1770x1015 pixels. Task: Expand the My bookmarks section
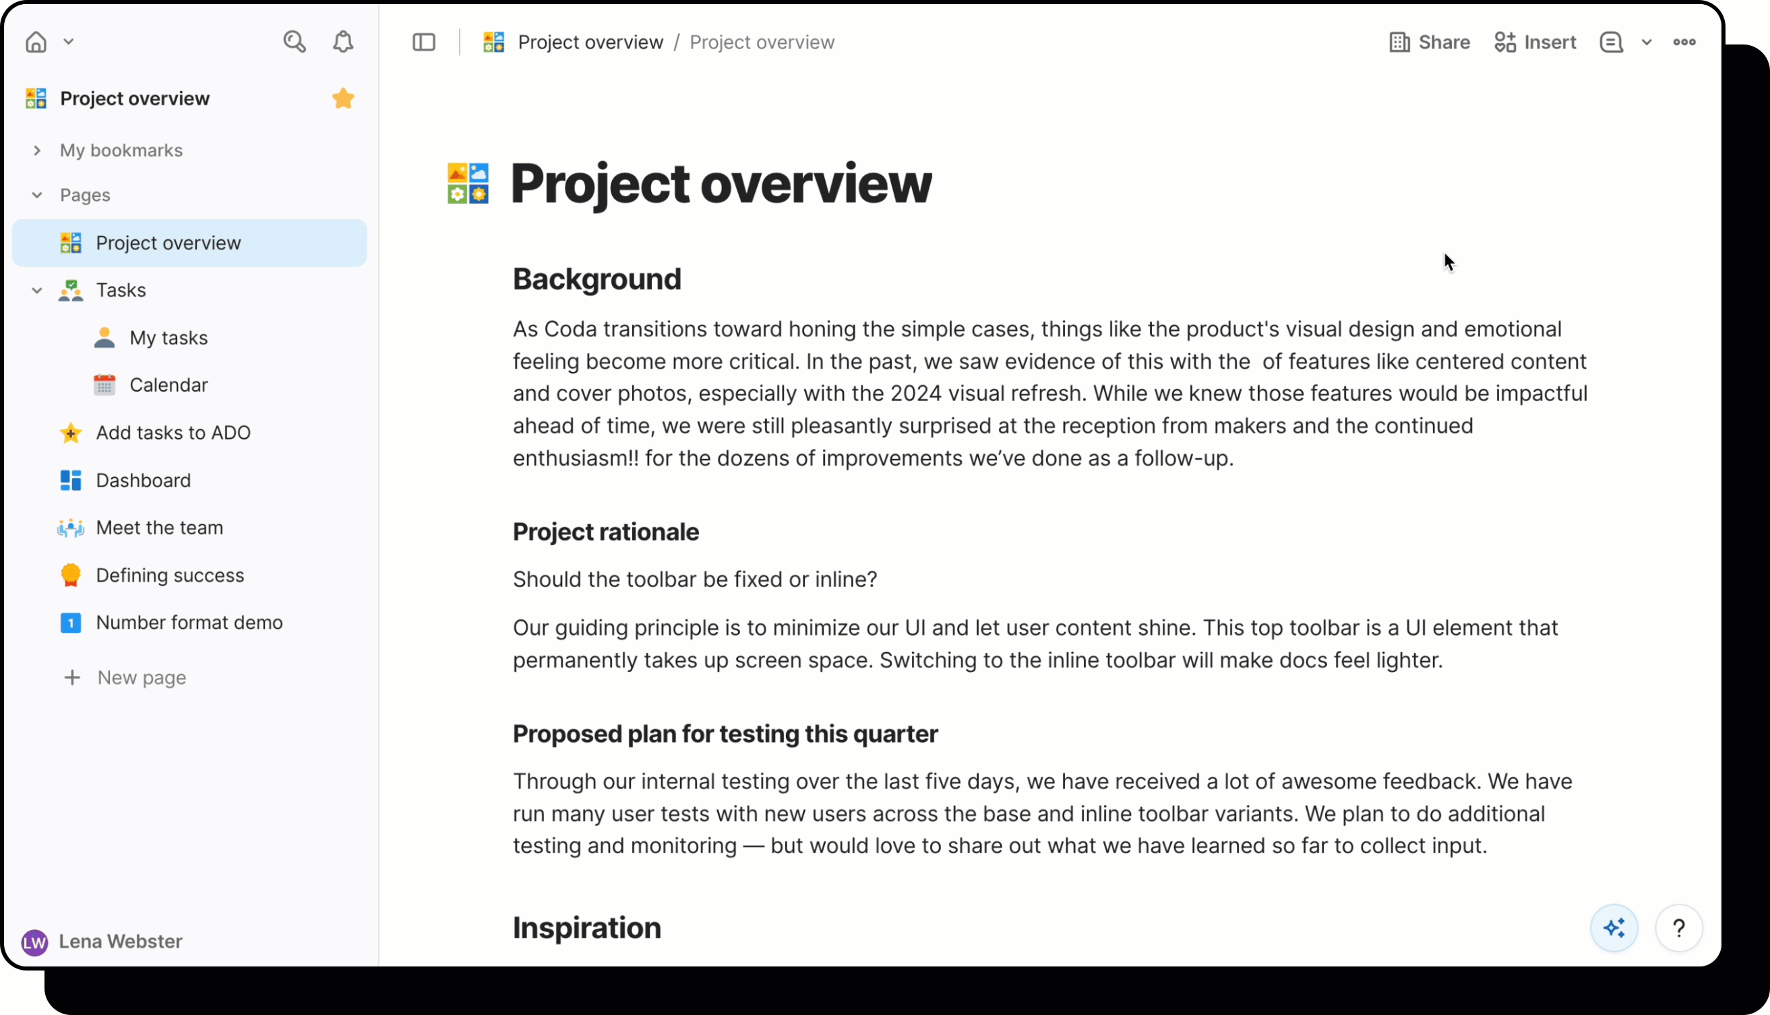pyautogui.click(x=37, y=150)
